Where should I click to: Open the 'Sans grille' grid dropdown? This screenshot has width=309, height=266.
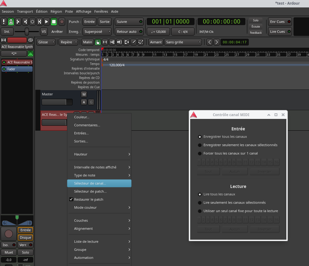(x=183, y=42)
